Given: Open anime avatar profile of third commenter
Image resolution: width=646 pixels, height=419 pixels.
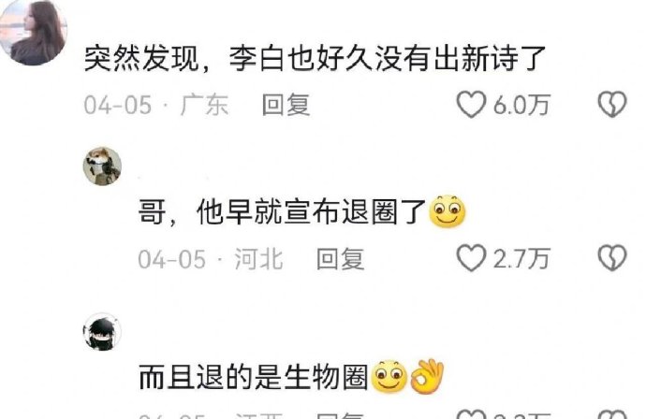Looking at the screenshot, I should coord(102,332).
